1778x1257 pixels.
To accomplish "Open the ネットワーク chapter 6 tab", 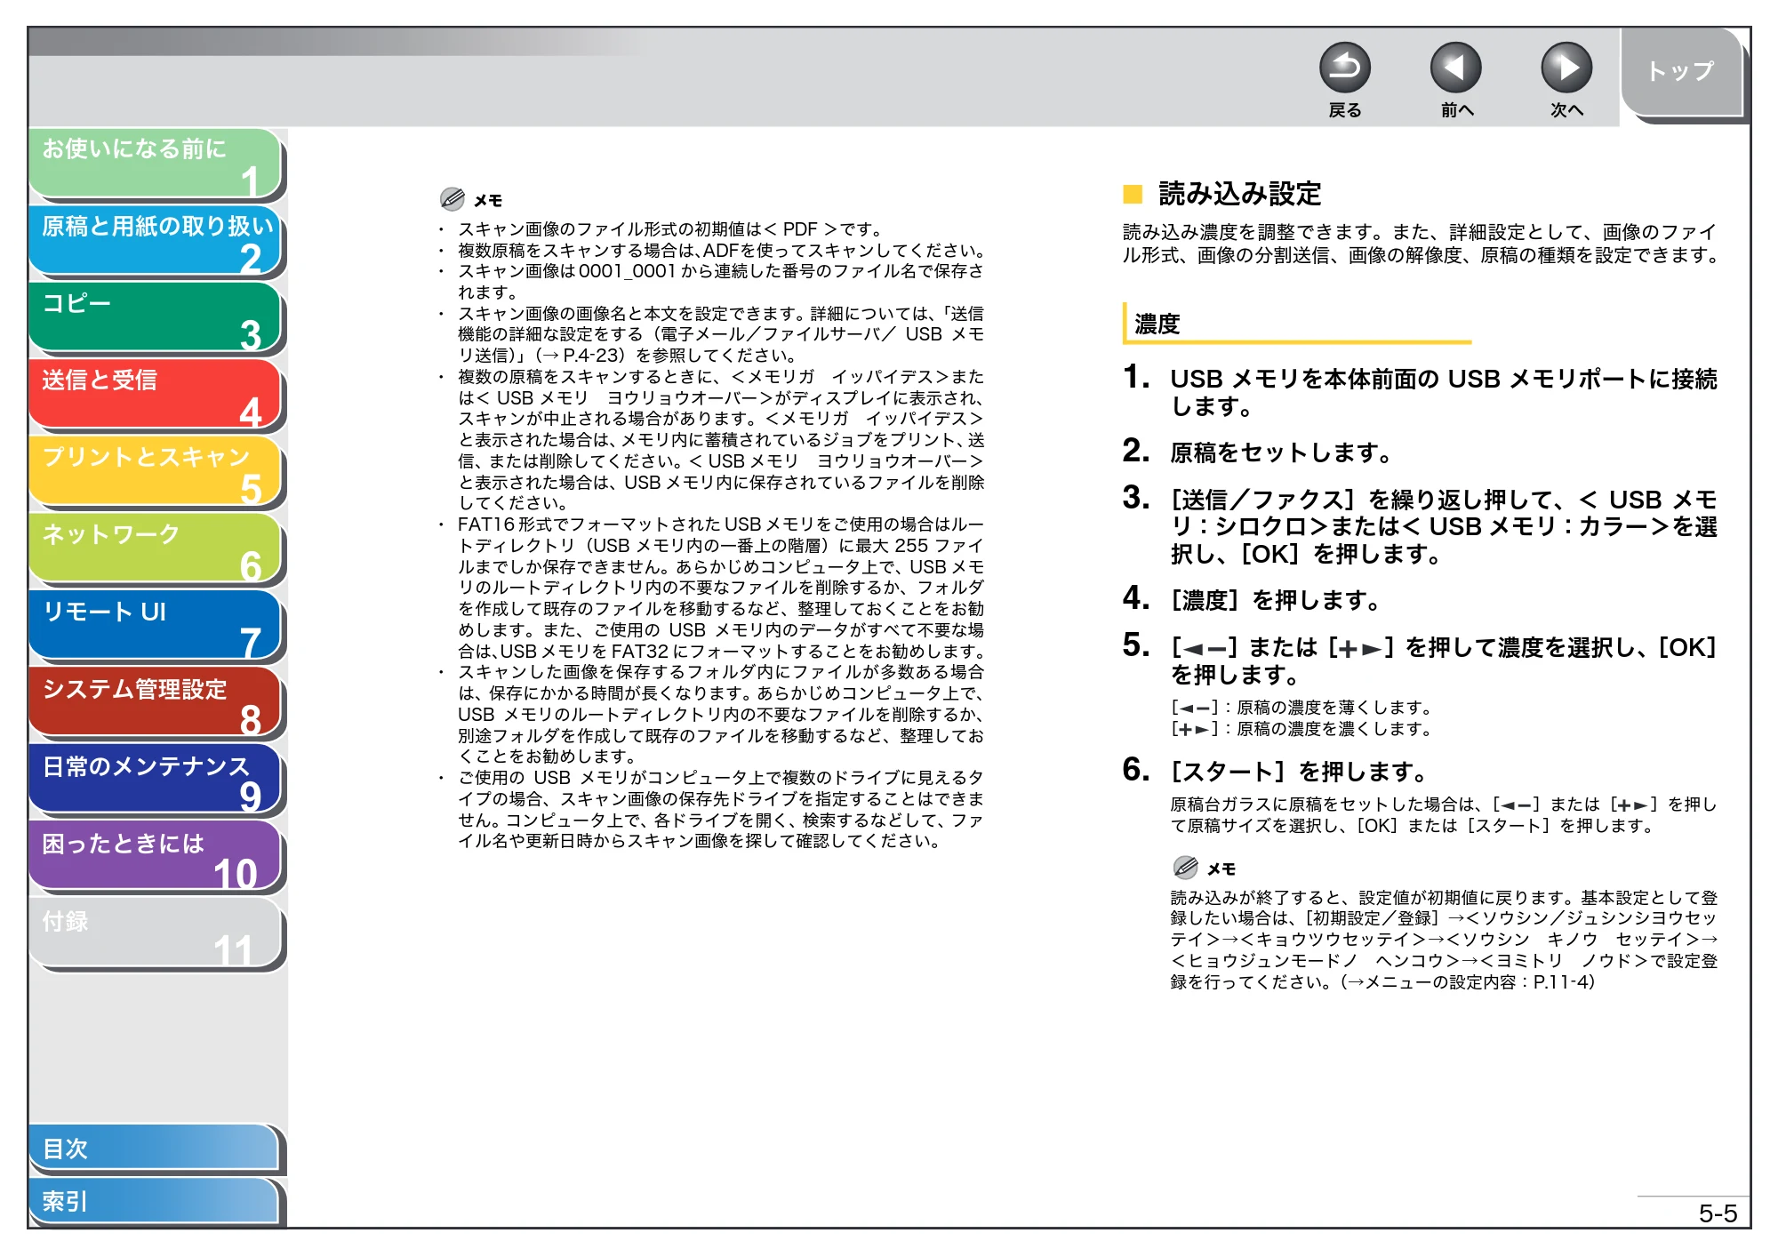I will [x=156, y=549].
